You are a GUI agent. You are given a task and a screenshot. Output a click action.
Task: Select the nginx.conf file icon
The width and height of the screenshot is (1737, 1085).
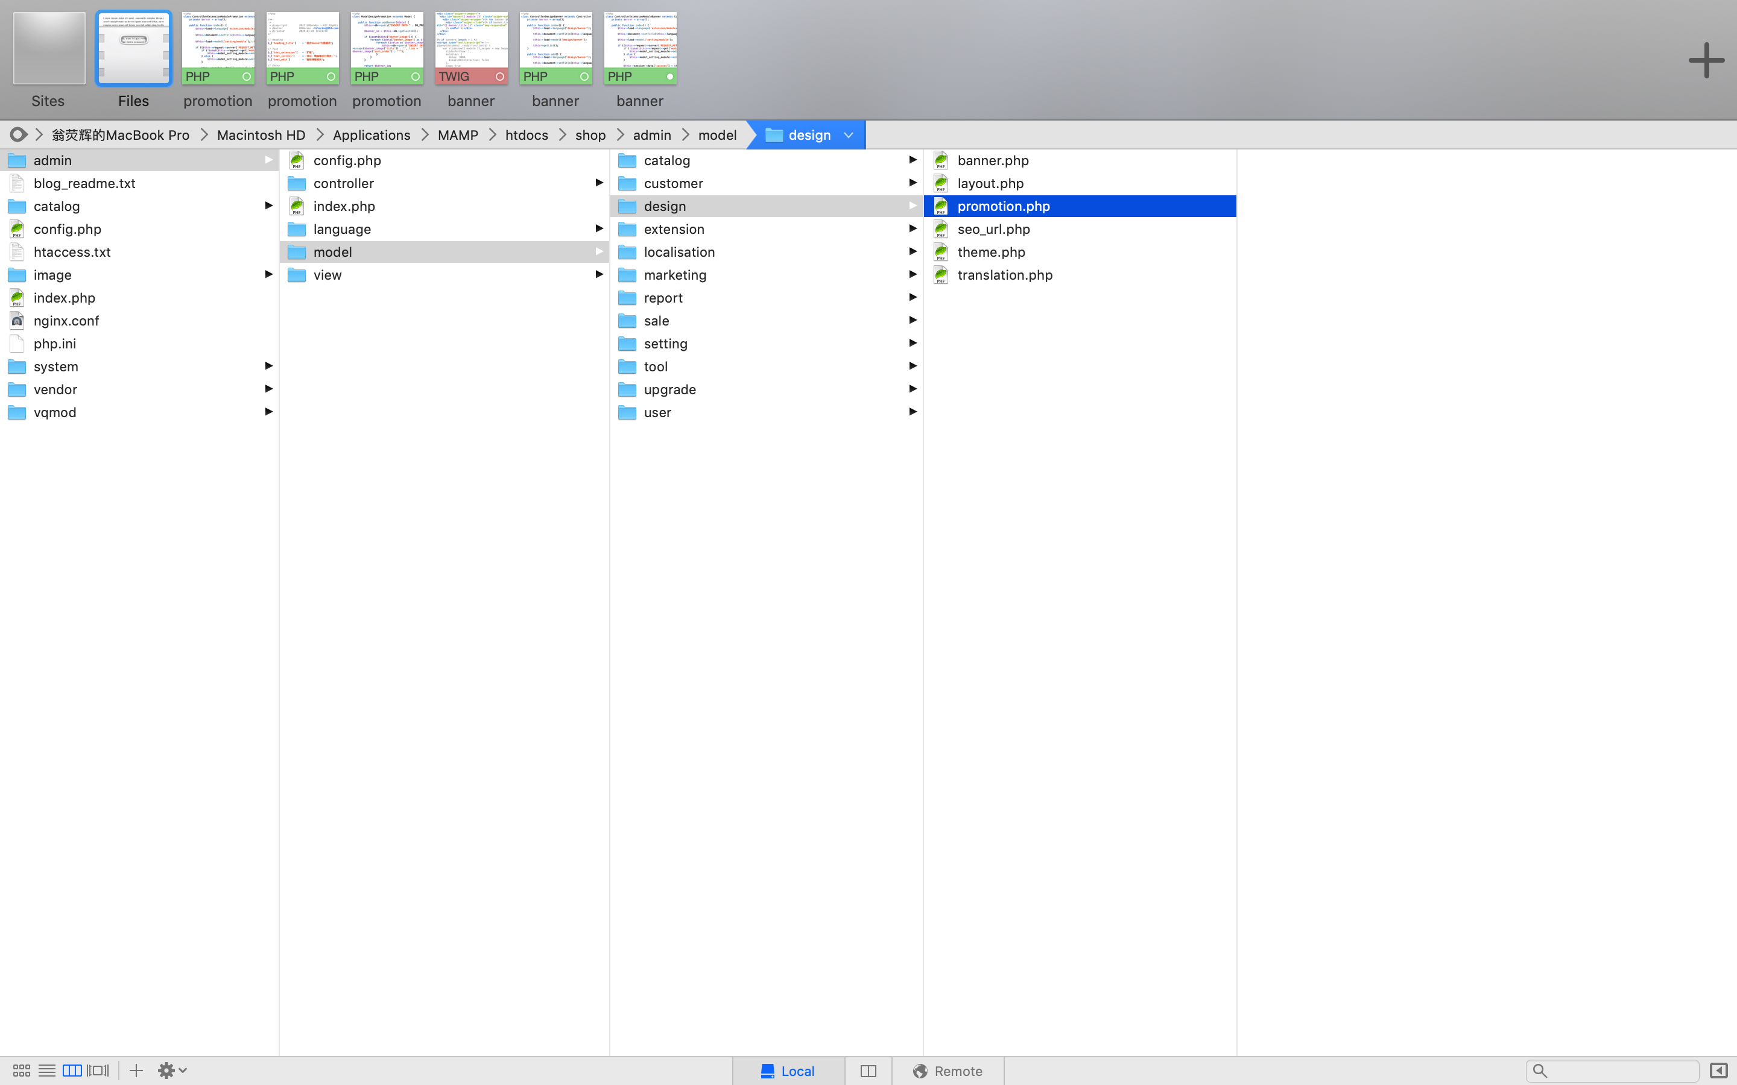[x=17, y=321]
